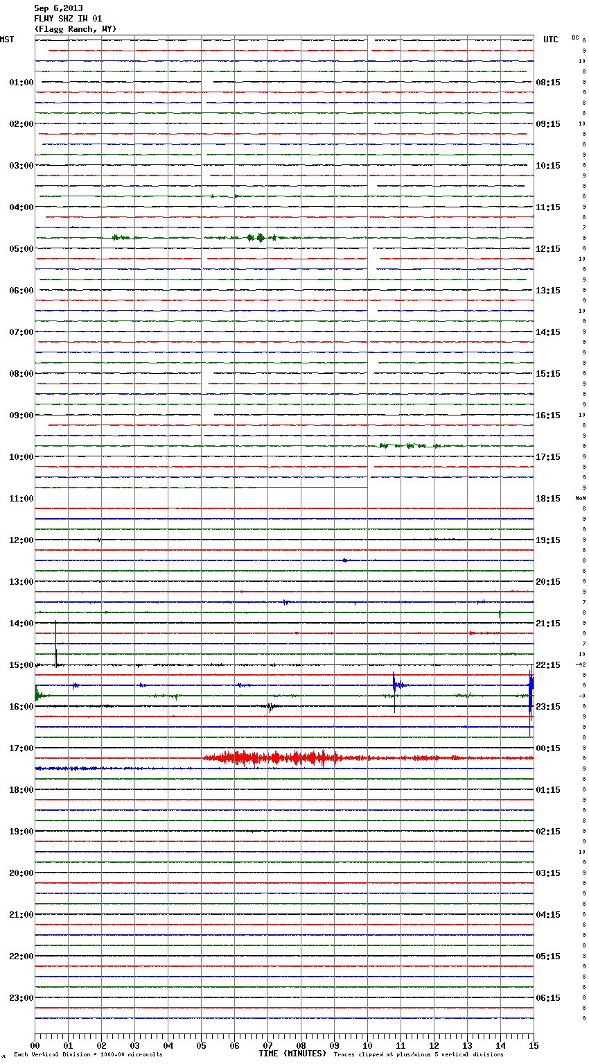Select the 04:00 MST time label

pyautogui.click(x=21, y=207)
